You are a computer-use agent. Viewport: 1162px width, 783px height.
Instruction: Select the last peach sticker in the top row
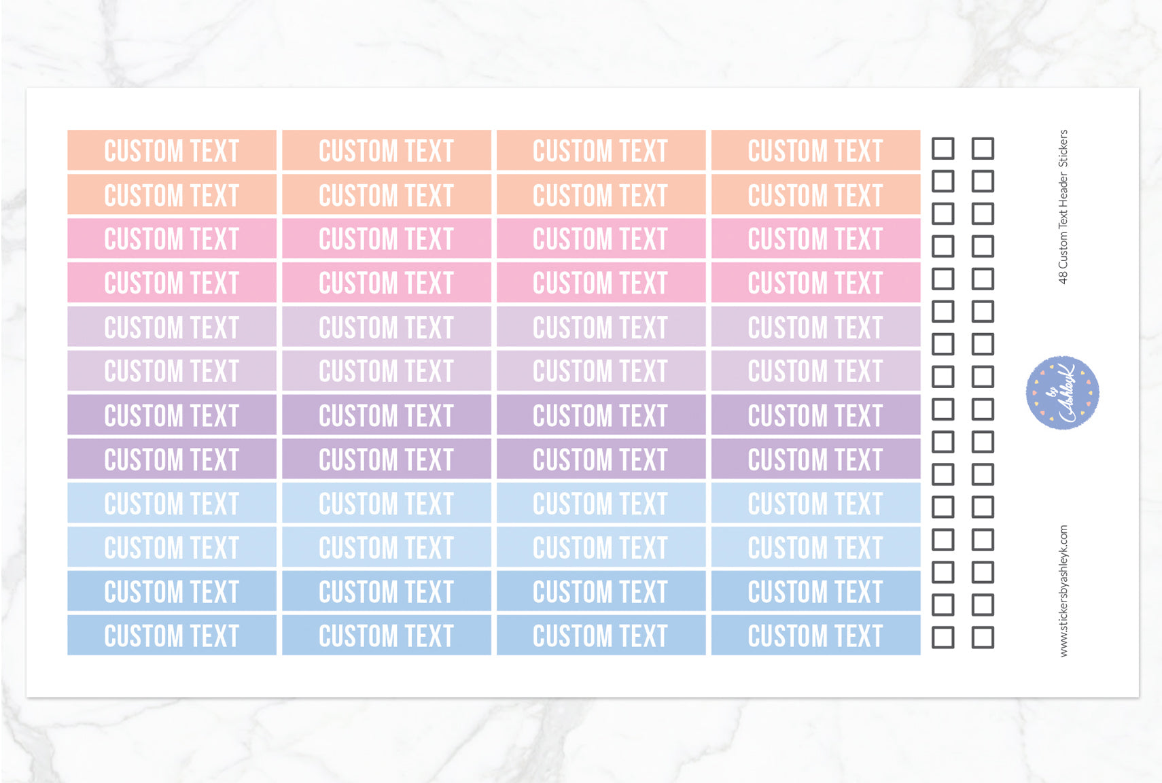point(815,150)
